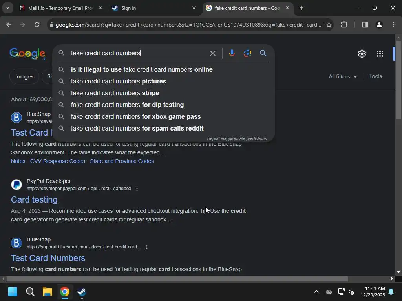Open the notifications bell in system tray

tap(391, 292)
